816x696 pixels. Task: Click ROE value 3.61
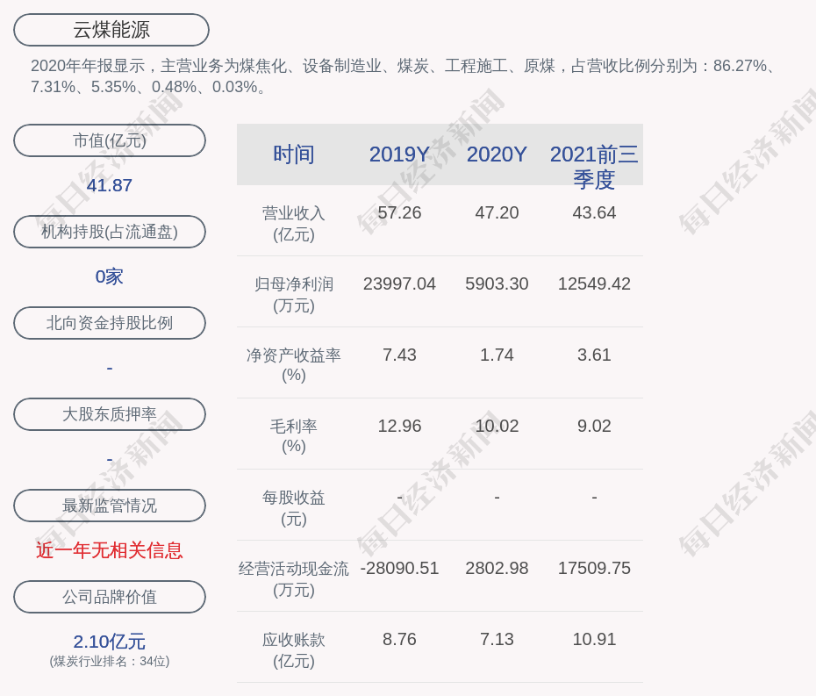[594, 355]
